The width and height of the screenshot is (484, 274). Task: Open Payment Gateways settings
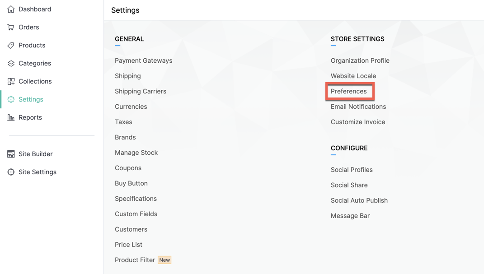pyautogui.click(x=144, y=61)
